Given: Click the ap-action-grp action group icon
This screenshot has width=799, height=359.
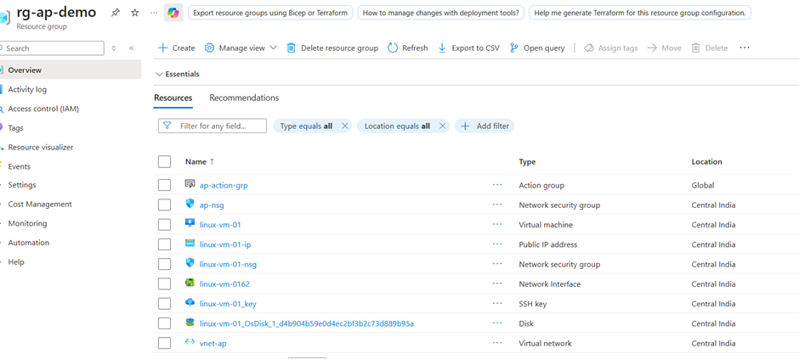Looking at the screenshot, I should 190,184.
